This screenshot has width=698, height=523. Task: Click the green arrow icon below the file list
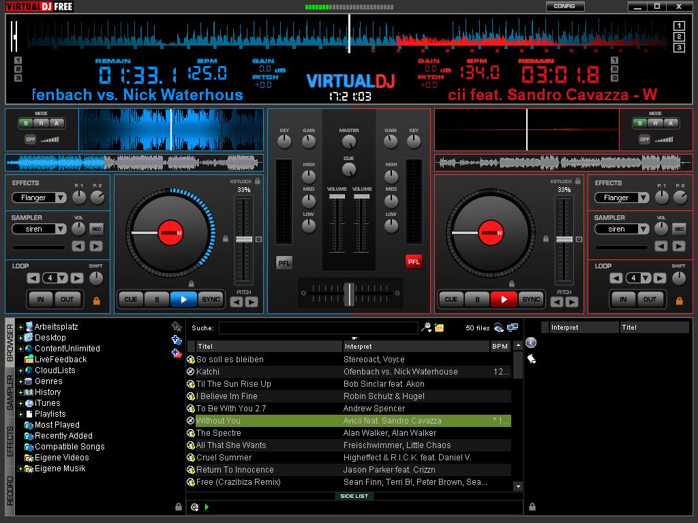(207, 507)
